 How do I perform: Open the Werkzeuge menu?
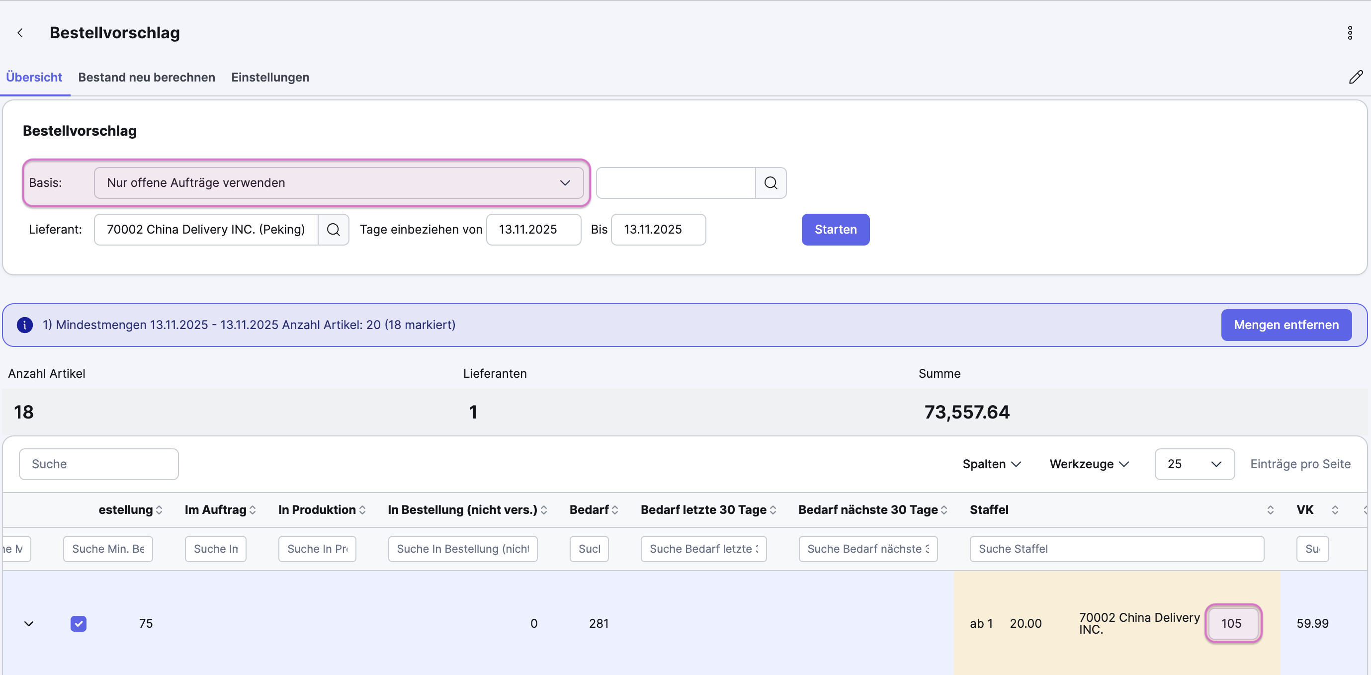(x=1089, y=464)
